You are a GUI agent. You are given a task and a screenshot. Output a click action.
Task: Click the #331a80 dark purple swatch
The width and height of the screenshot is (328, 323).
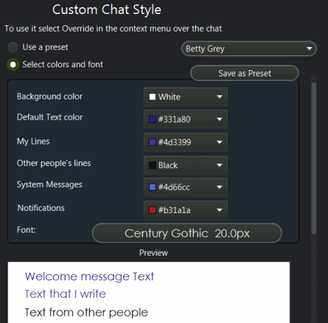[152, 119]
